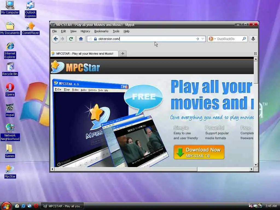Click Show Desktop quick launch icon
Screen dimensions: 280x210
pyautogui.click(x=17, y=206)
